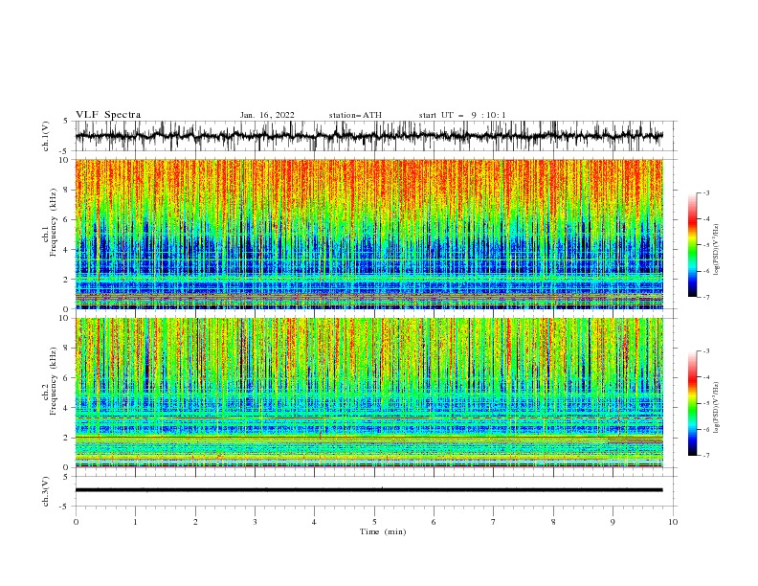Click the "Time (min)" x-axis label
Image resolution: width=758 pixels, height=586 pixels.
pos(383,531)
